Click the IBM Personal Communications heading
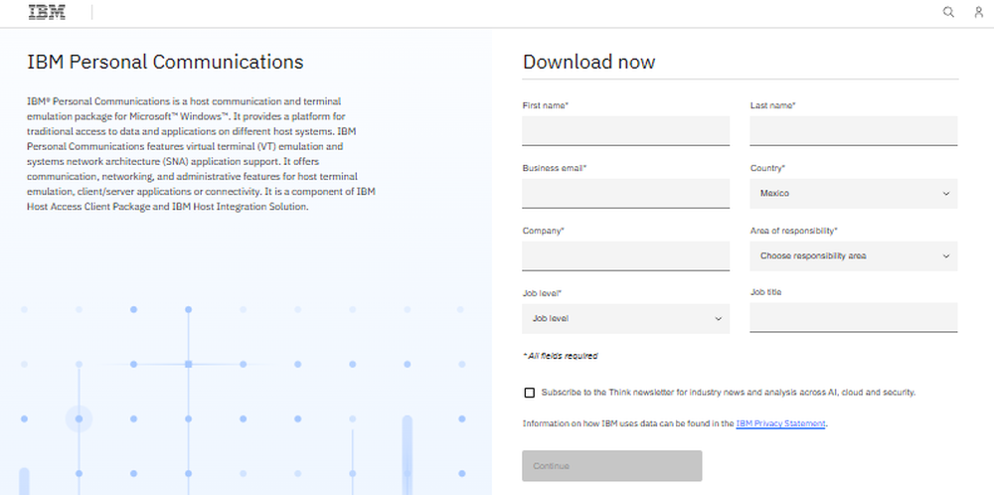This screenshot has height=495, width=994. (x=165, y=62)
